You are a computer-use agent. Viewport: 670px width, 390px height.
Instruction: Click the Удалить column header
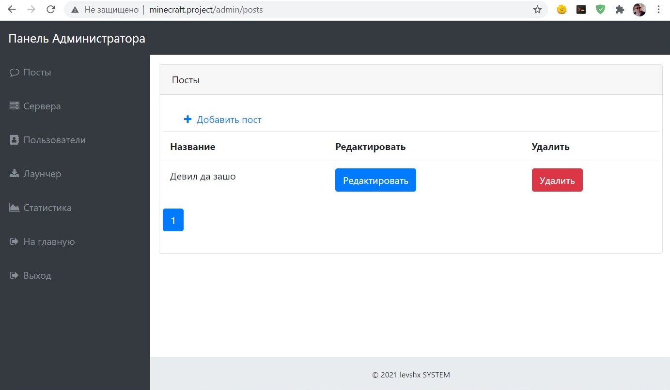(x=551, y=147)
